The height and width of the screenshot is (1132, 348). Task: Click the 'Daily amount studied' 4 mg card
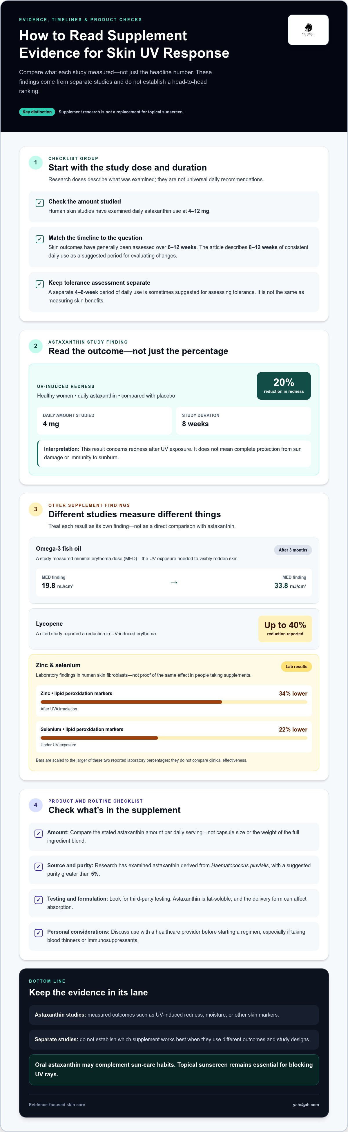[x=105, y=420]
